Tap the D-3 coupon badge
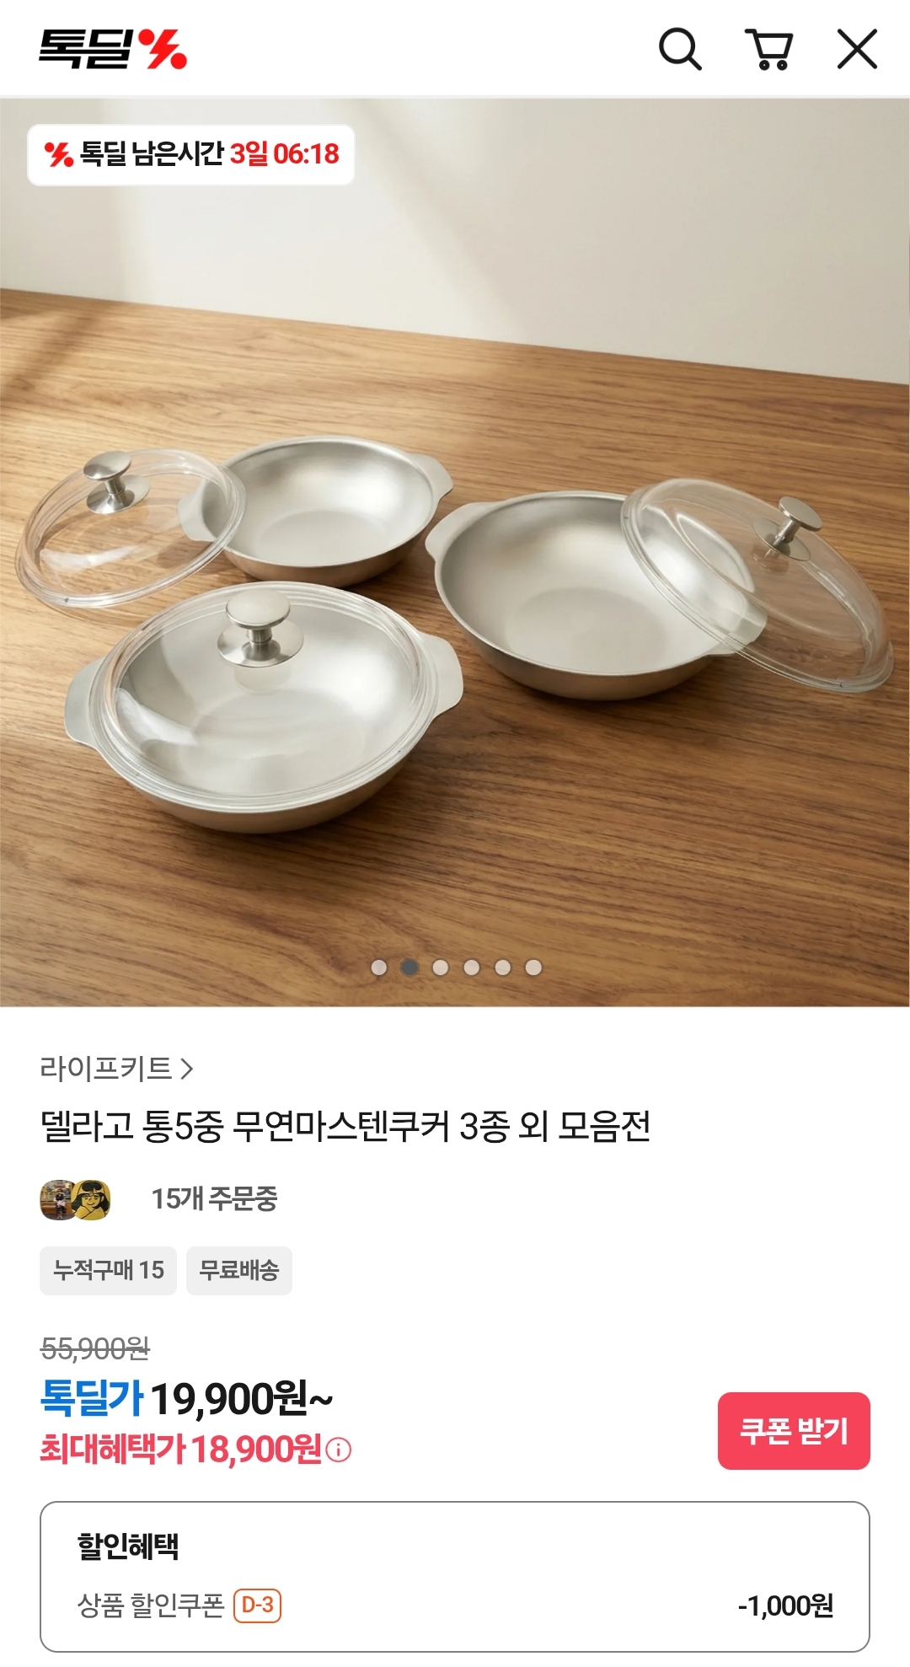Screen dimensions: 910x1667 point(257,1605)
